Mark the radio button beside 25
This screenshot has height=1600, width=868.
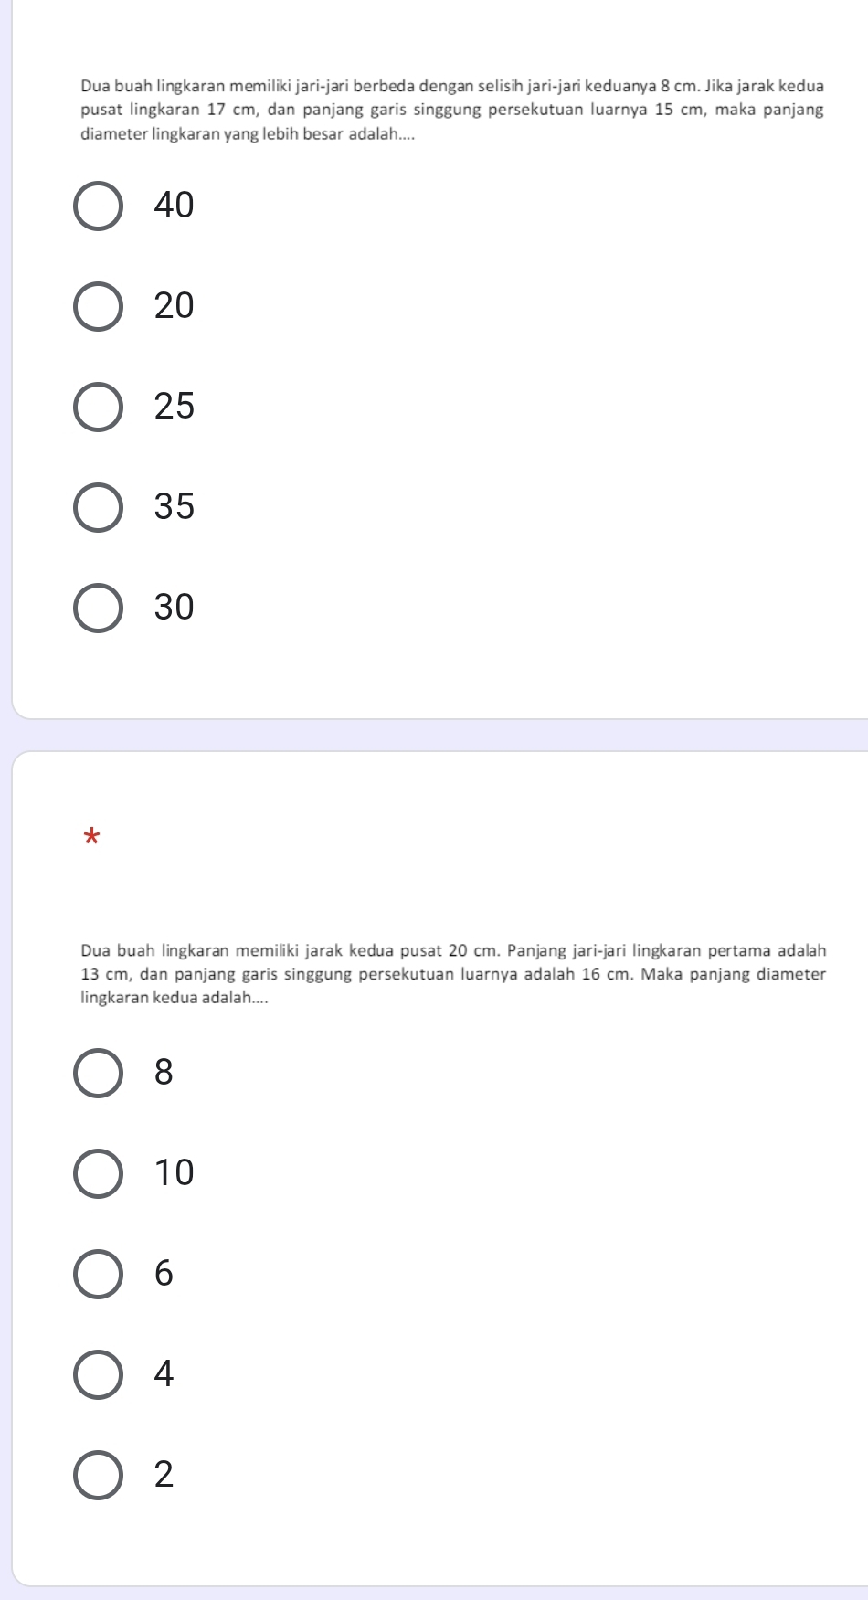click(x=98, y=407)
